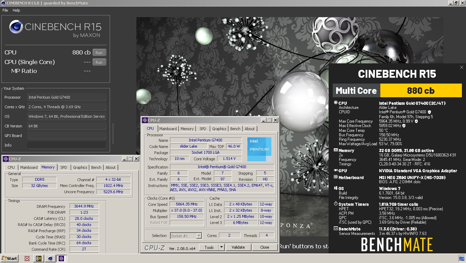Select CPU tab in the CPU-Z window showing memory timings
The height and width of the screenshot is (263, 466).
click(11, 167)
